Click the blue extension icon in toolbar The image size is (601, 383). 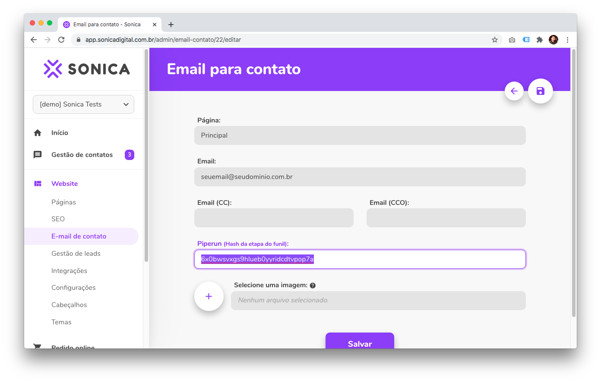[526, 40]
